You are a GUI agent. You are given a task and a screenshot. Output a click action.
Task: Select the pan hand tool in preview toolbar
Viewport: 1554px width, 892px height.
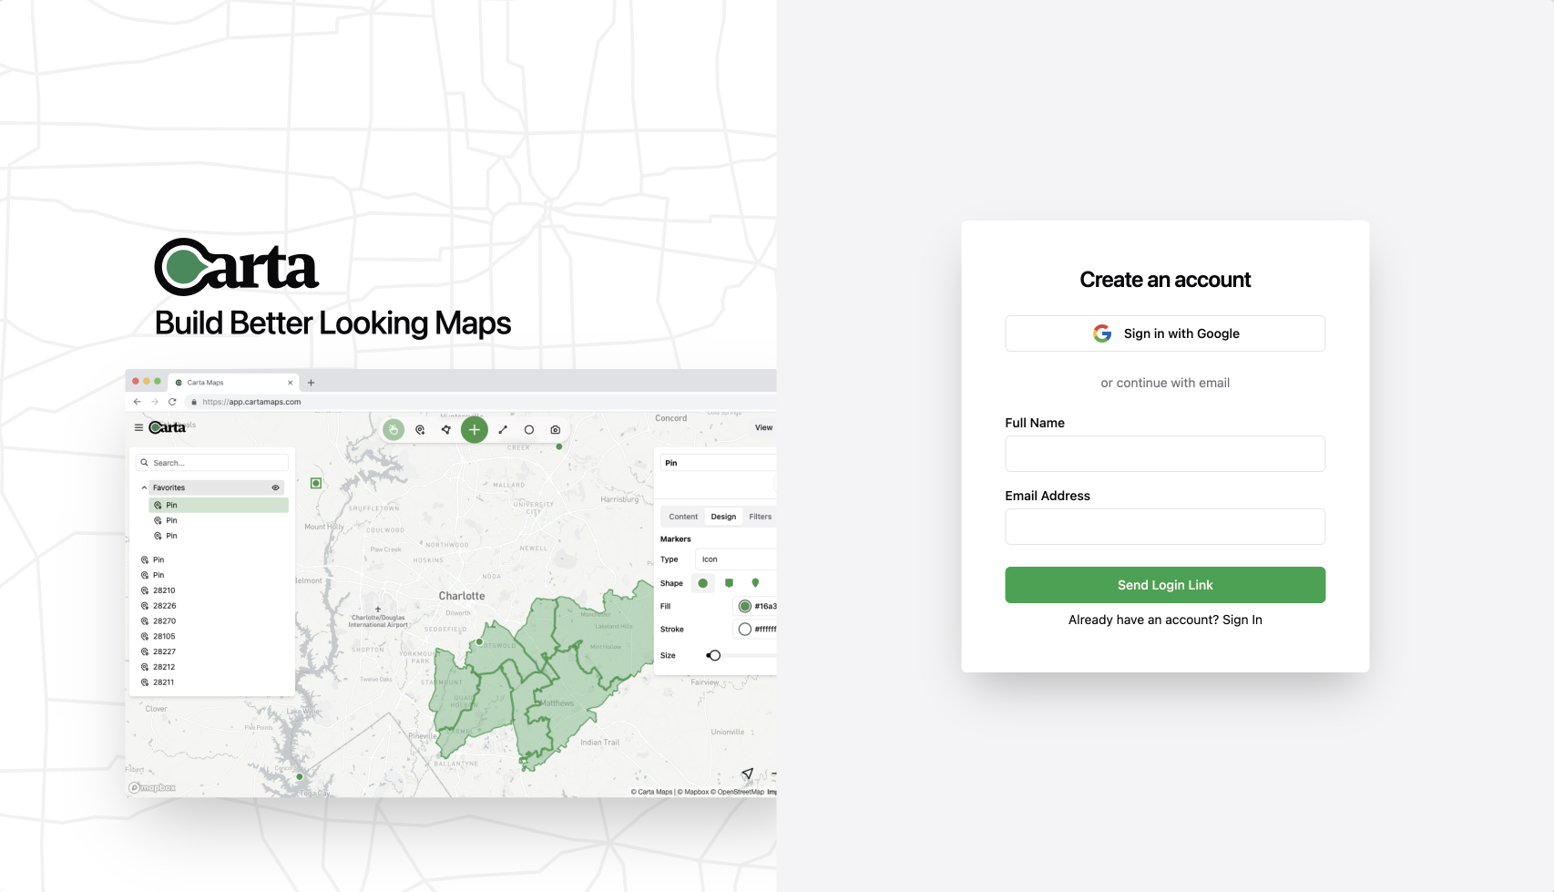394,430
